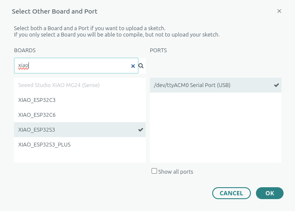
Task: Enable the Show all ports checkbox
Action: (x=155, y=171)
